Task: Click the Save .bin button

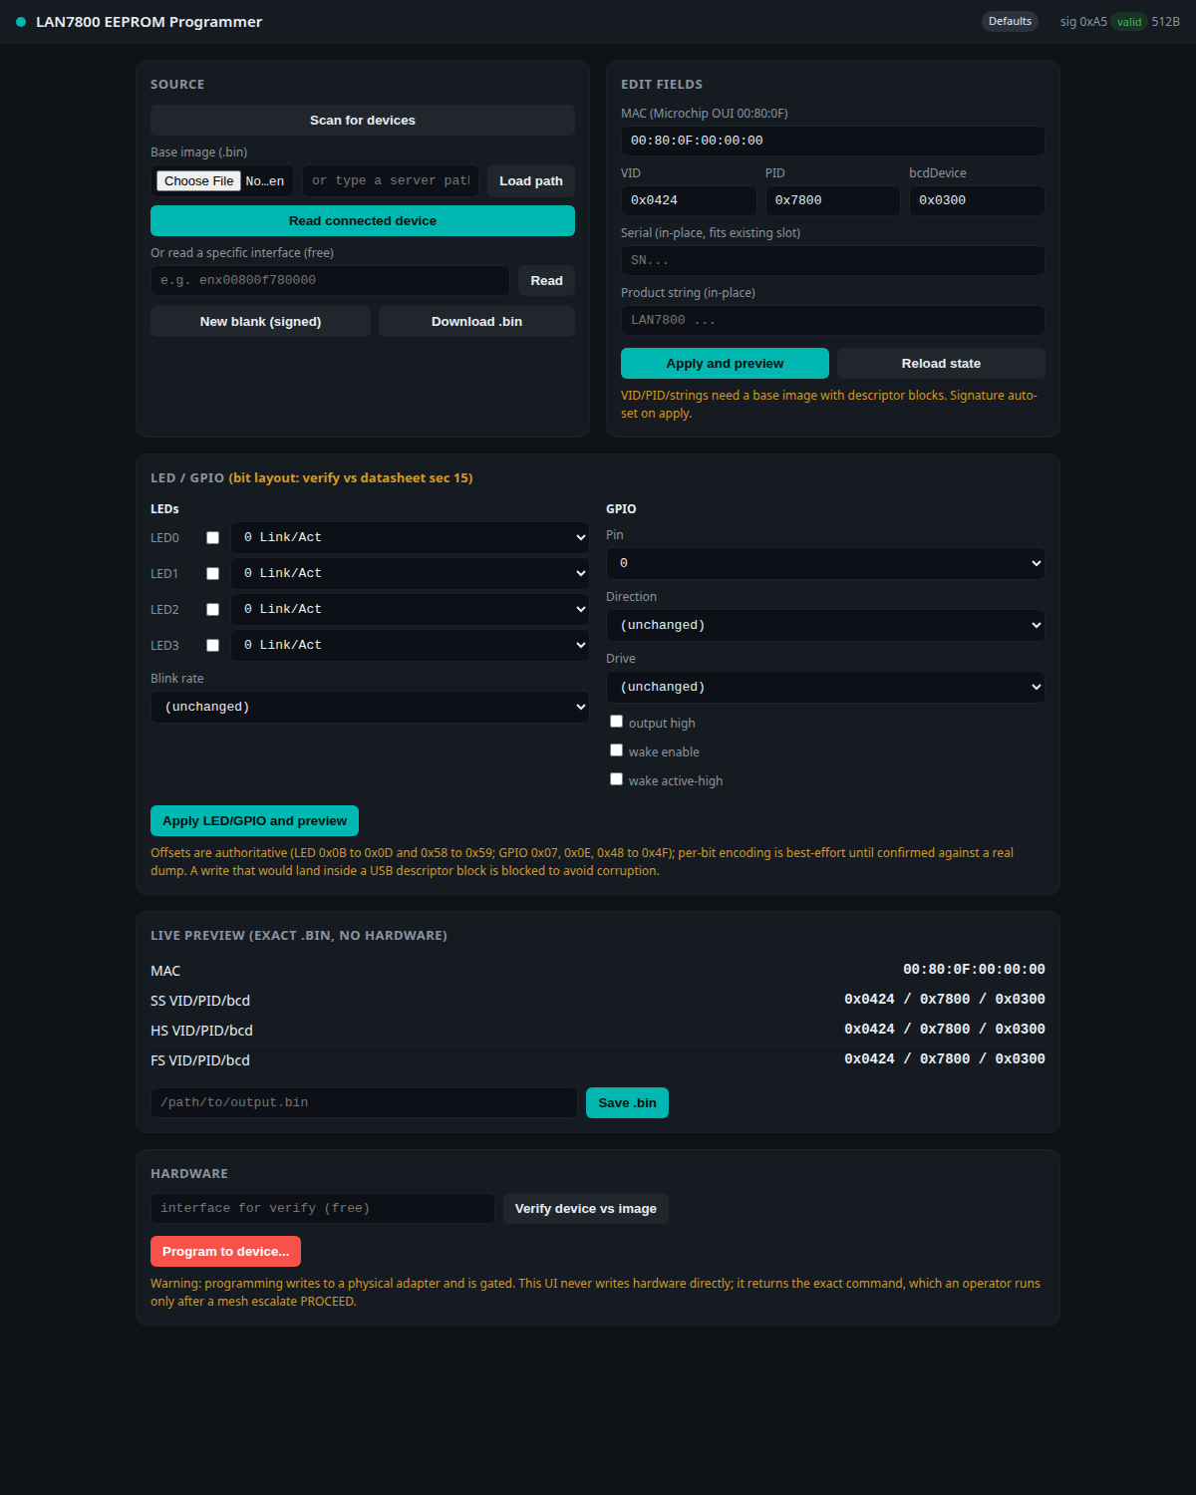Action: tap(627, 1103)
